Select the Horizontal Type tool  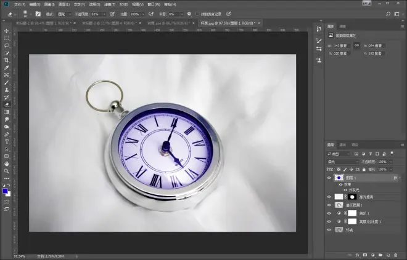point(7,142)
